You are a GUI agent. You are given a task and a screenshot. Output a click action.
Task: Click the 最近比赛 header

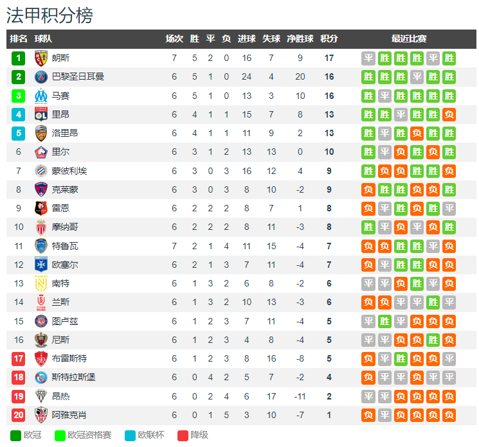click(409, 39)
